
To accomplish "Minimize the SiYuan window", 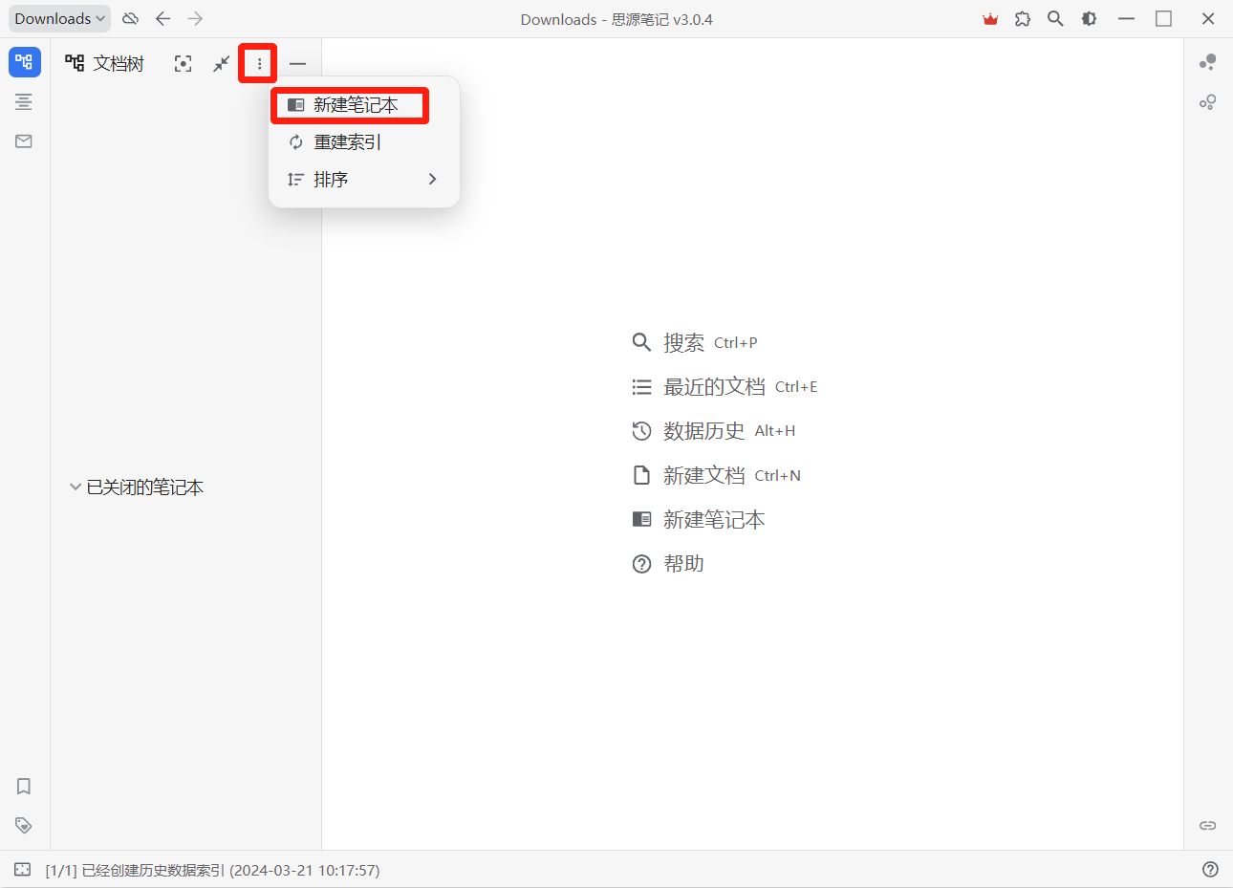I will pos(1126,18).
